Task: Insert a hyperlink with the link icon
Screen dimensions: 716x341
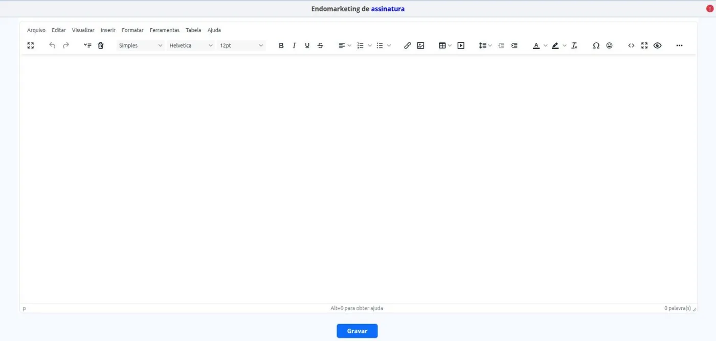Action: click(x=408, y=46)
